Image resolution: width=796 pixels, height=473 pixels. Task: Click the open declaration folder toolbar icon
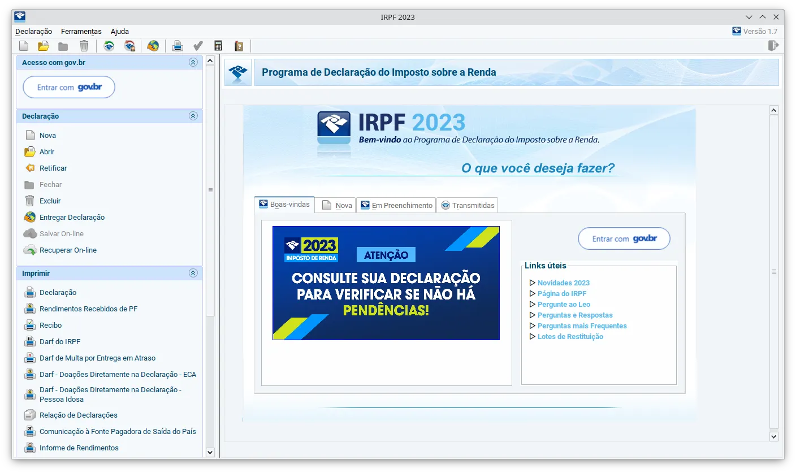43,46
